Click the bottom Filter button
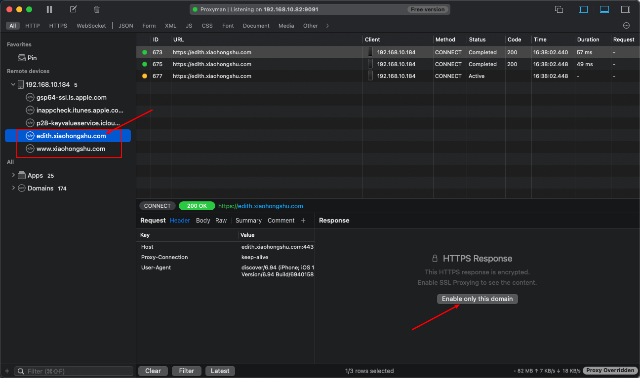 187,371
